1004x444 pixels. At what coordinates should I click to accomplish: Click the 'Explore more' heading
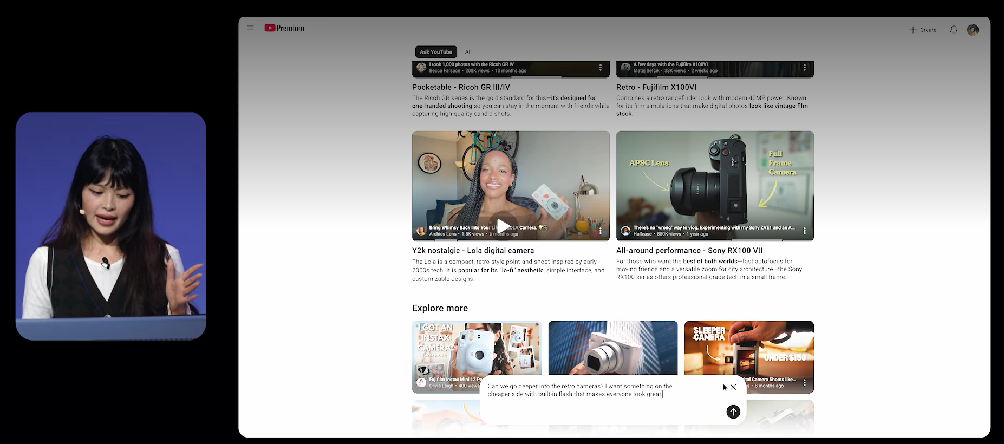(440, 308)
